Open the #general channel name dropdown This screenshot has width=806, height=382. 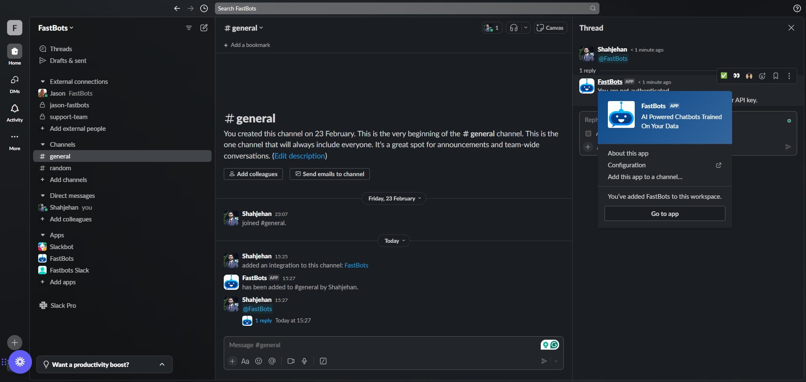click(244, 28)
